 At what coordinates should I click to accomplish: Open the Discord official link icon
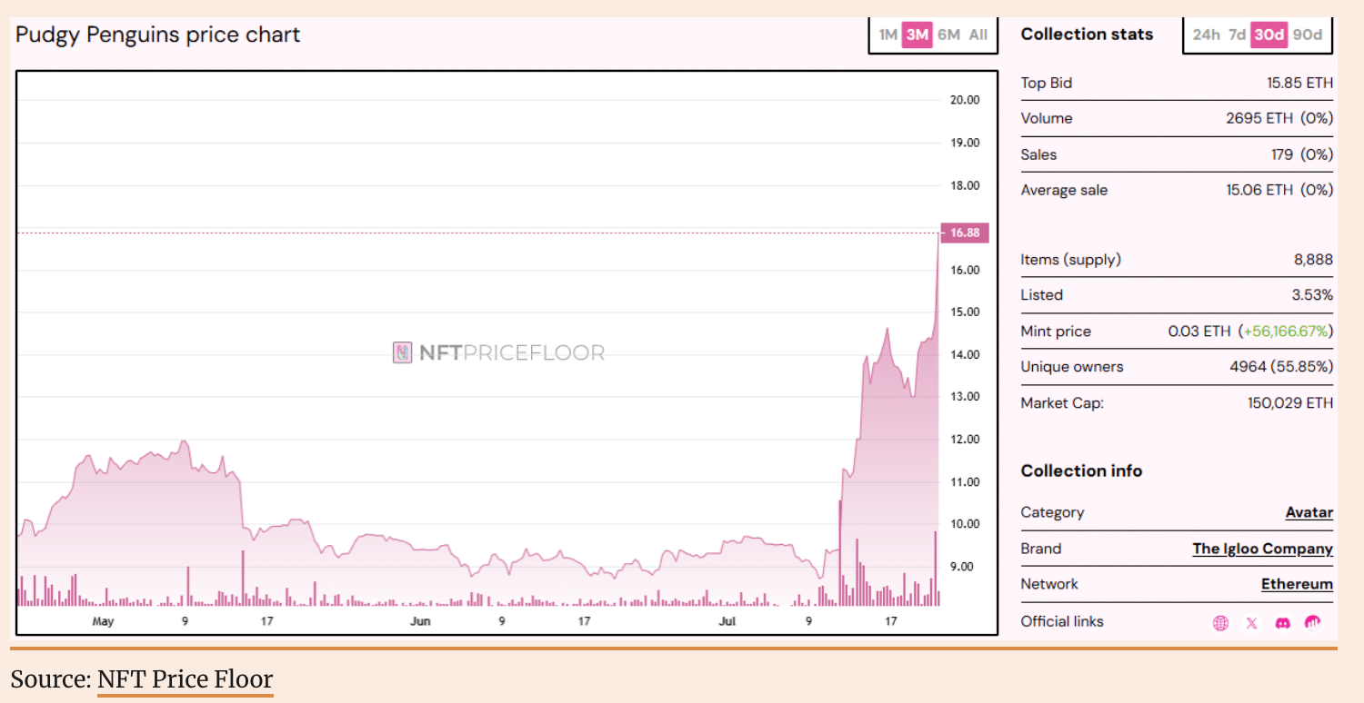pos(1282,622)
